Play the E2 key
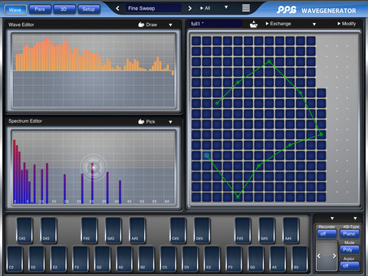 (59, 258)
